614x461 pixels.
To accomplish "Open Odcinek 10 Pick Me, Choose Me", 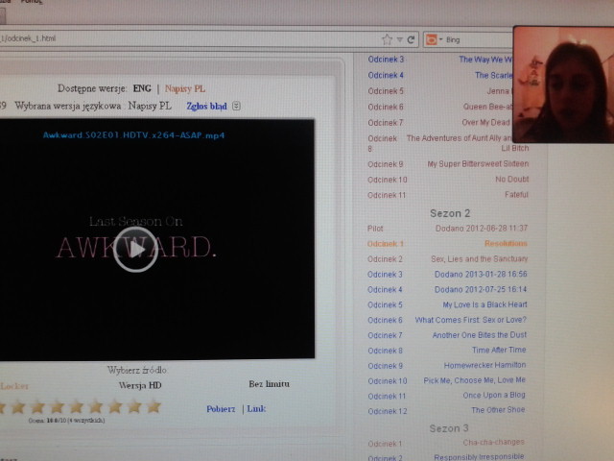I will pyautogui.click(x=447, y=380).
